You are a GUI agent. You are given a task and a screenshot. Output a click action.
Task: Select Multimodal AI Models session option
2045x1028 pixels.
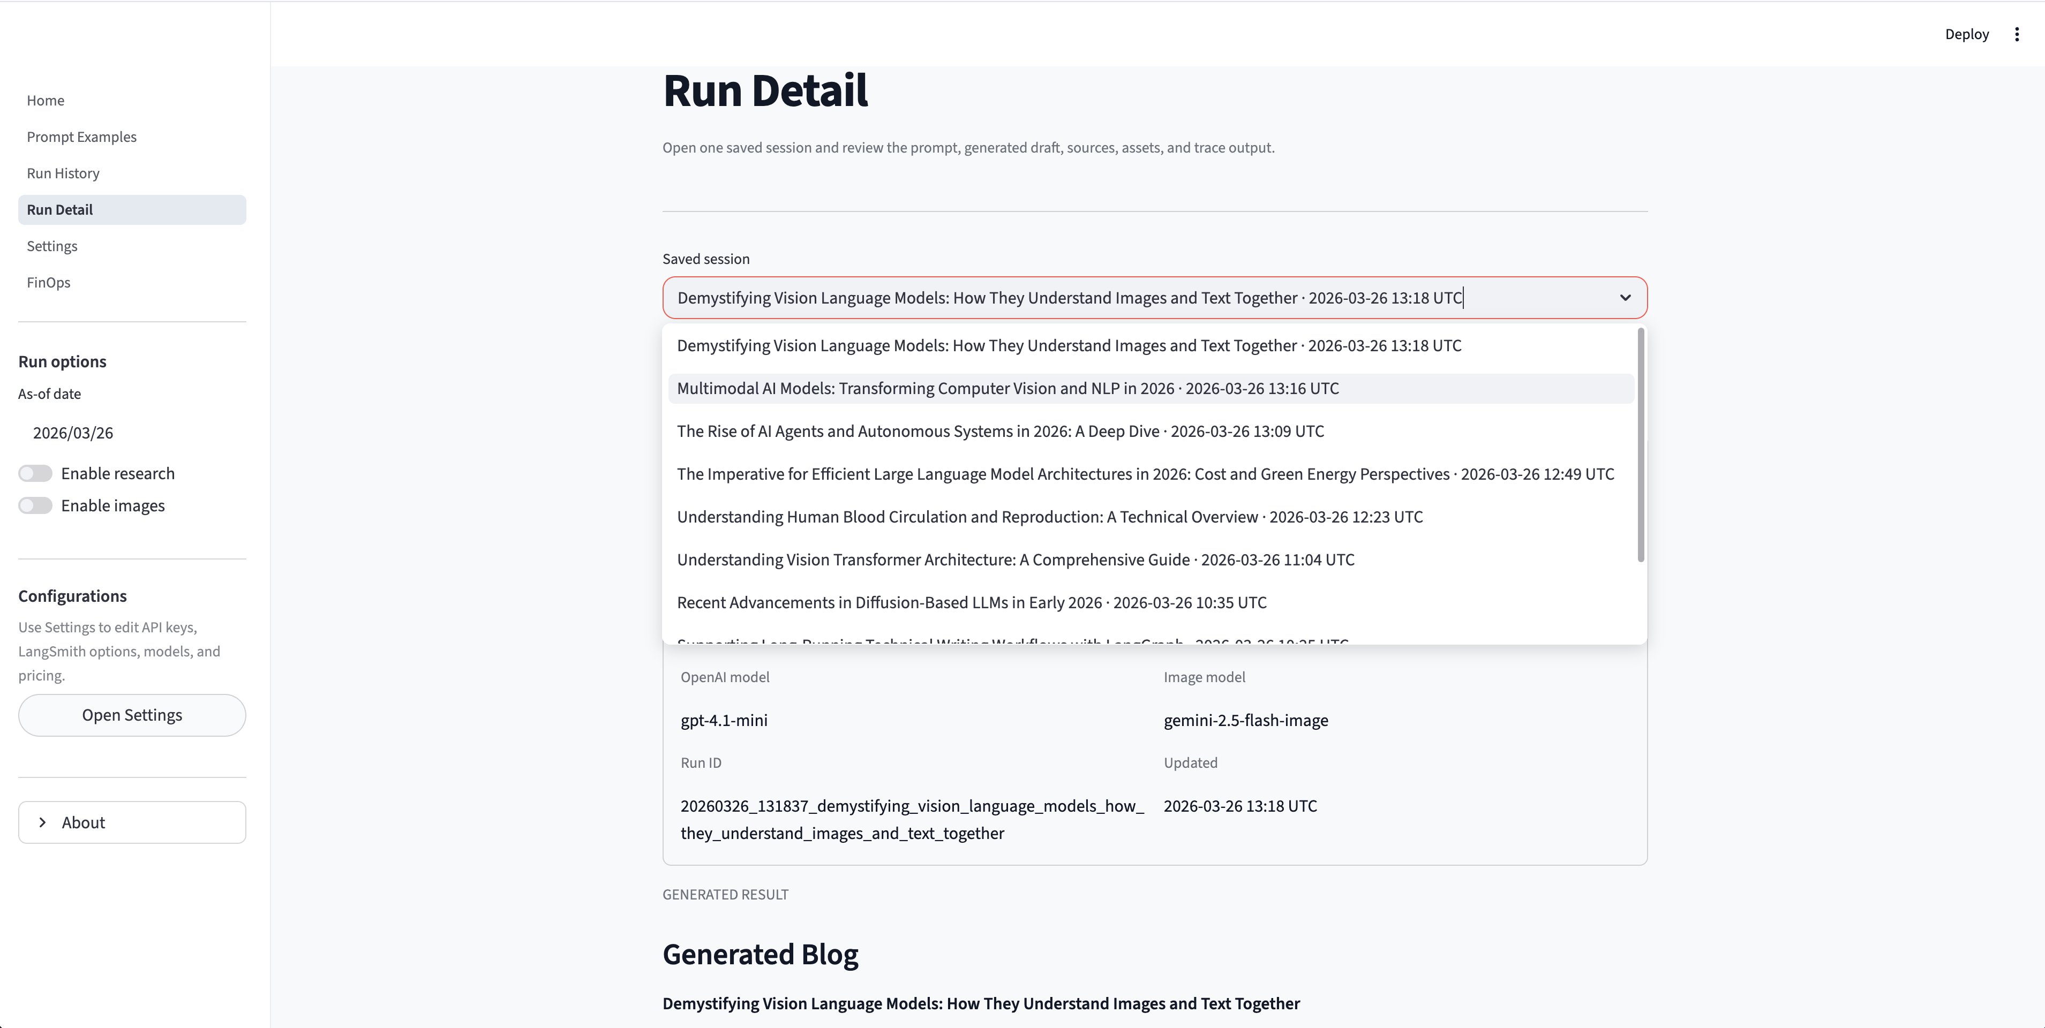pyautogui.click(x=1008, y=388)
